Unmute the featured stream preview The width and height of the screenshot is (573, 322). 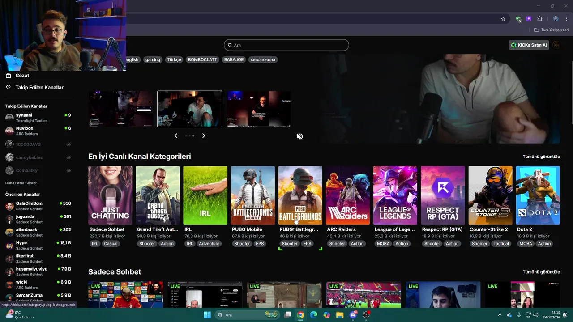click(300, 136)
